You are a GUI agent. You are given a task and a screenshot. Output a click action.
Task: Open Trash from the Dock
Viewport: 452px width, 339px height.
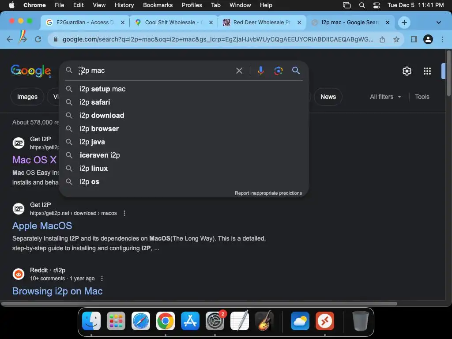[360, 321]
